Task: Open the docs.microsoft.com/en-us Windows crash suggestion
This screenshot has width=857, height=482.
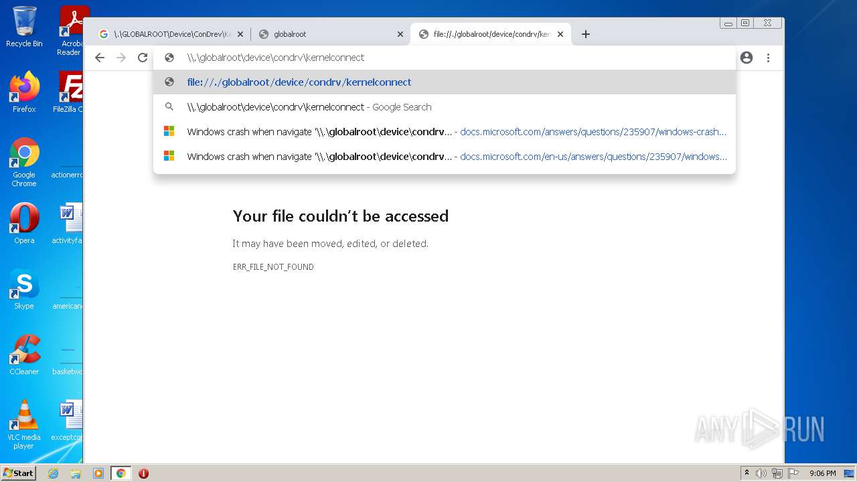Action: [x=445, y=157]
